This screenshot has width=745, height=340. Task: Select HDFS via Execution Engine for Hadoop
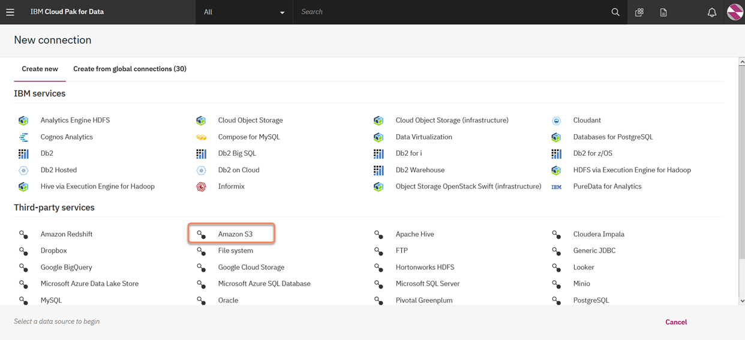(632, 170)
